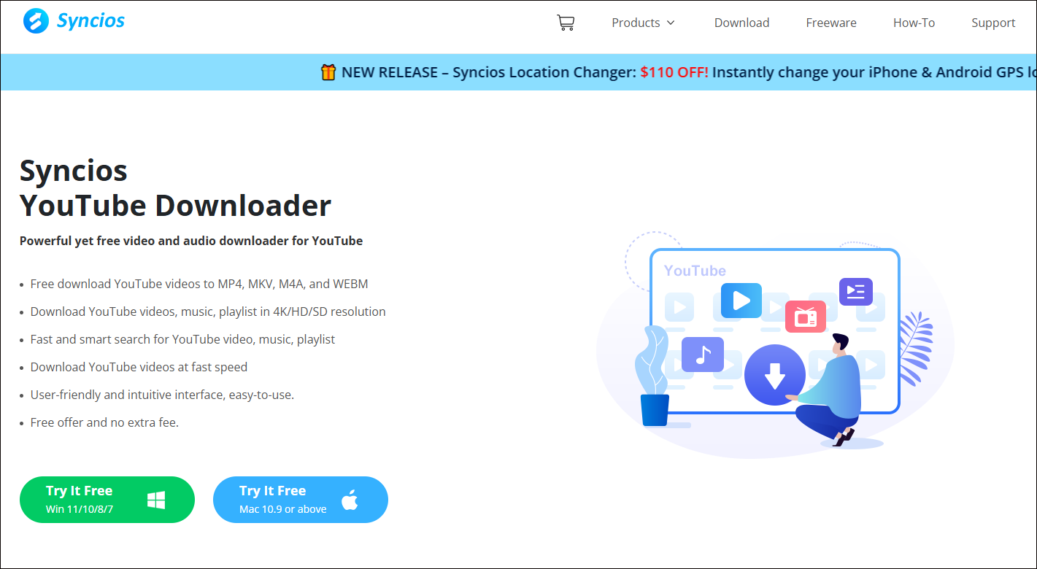Click the music note icon in illustration
The image size is (1037, 569).
703,355
